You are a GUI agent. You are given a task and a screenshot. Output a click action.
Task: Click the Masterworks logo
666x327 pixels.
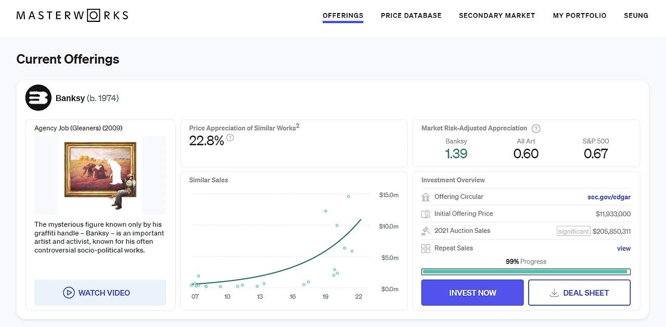(72, 15)
